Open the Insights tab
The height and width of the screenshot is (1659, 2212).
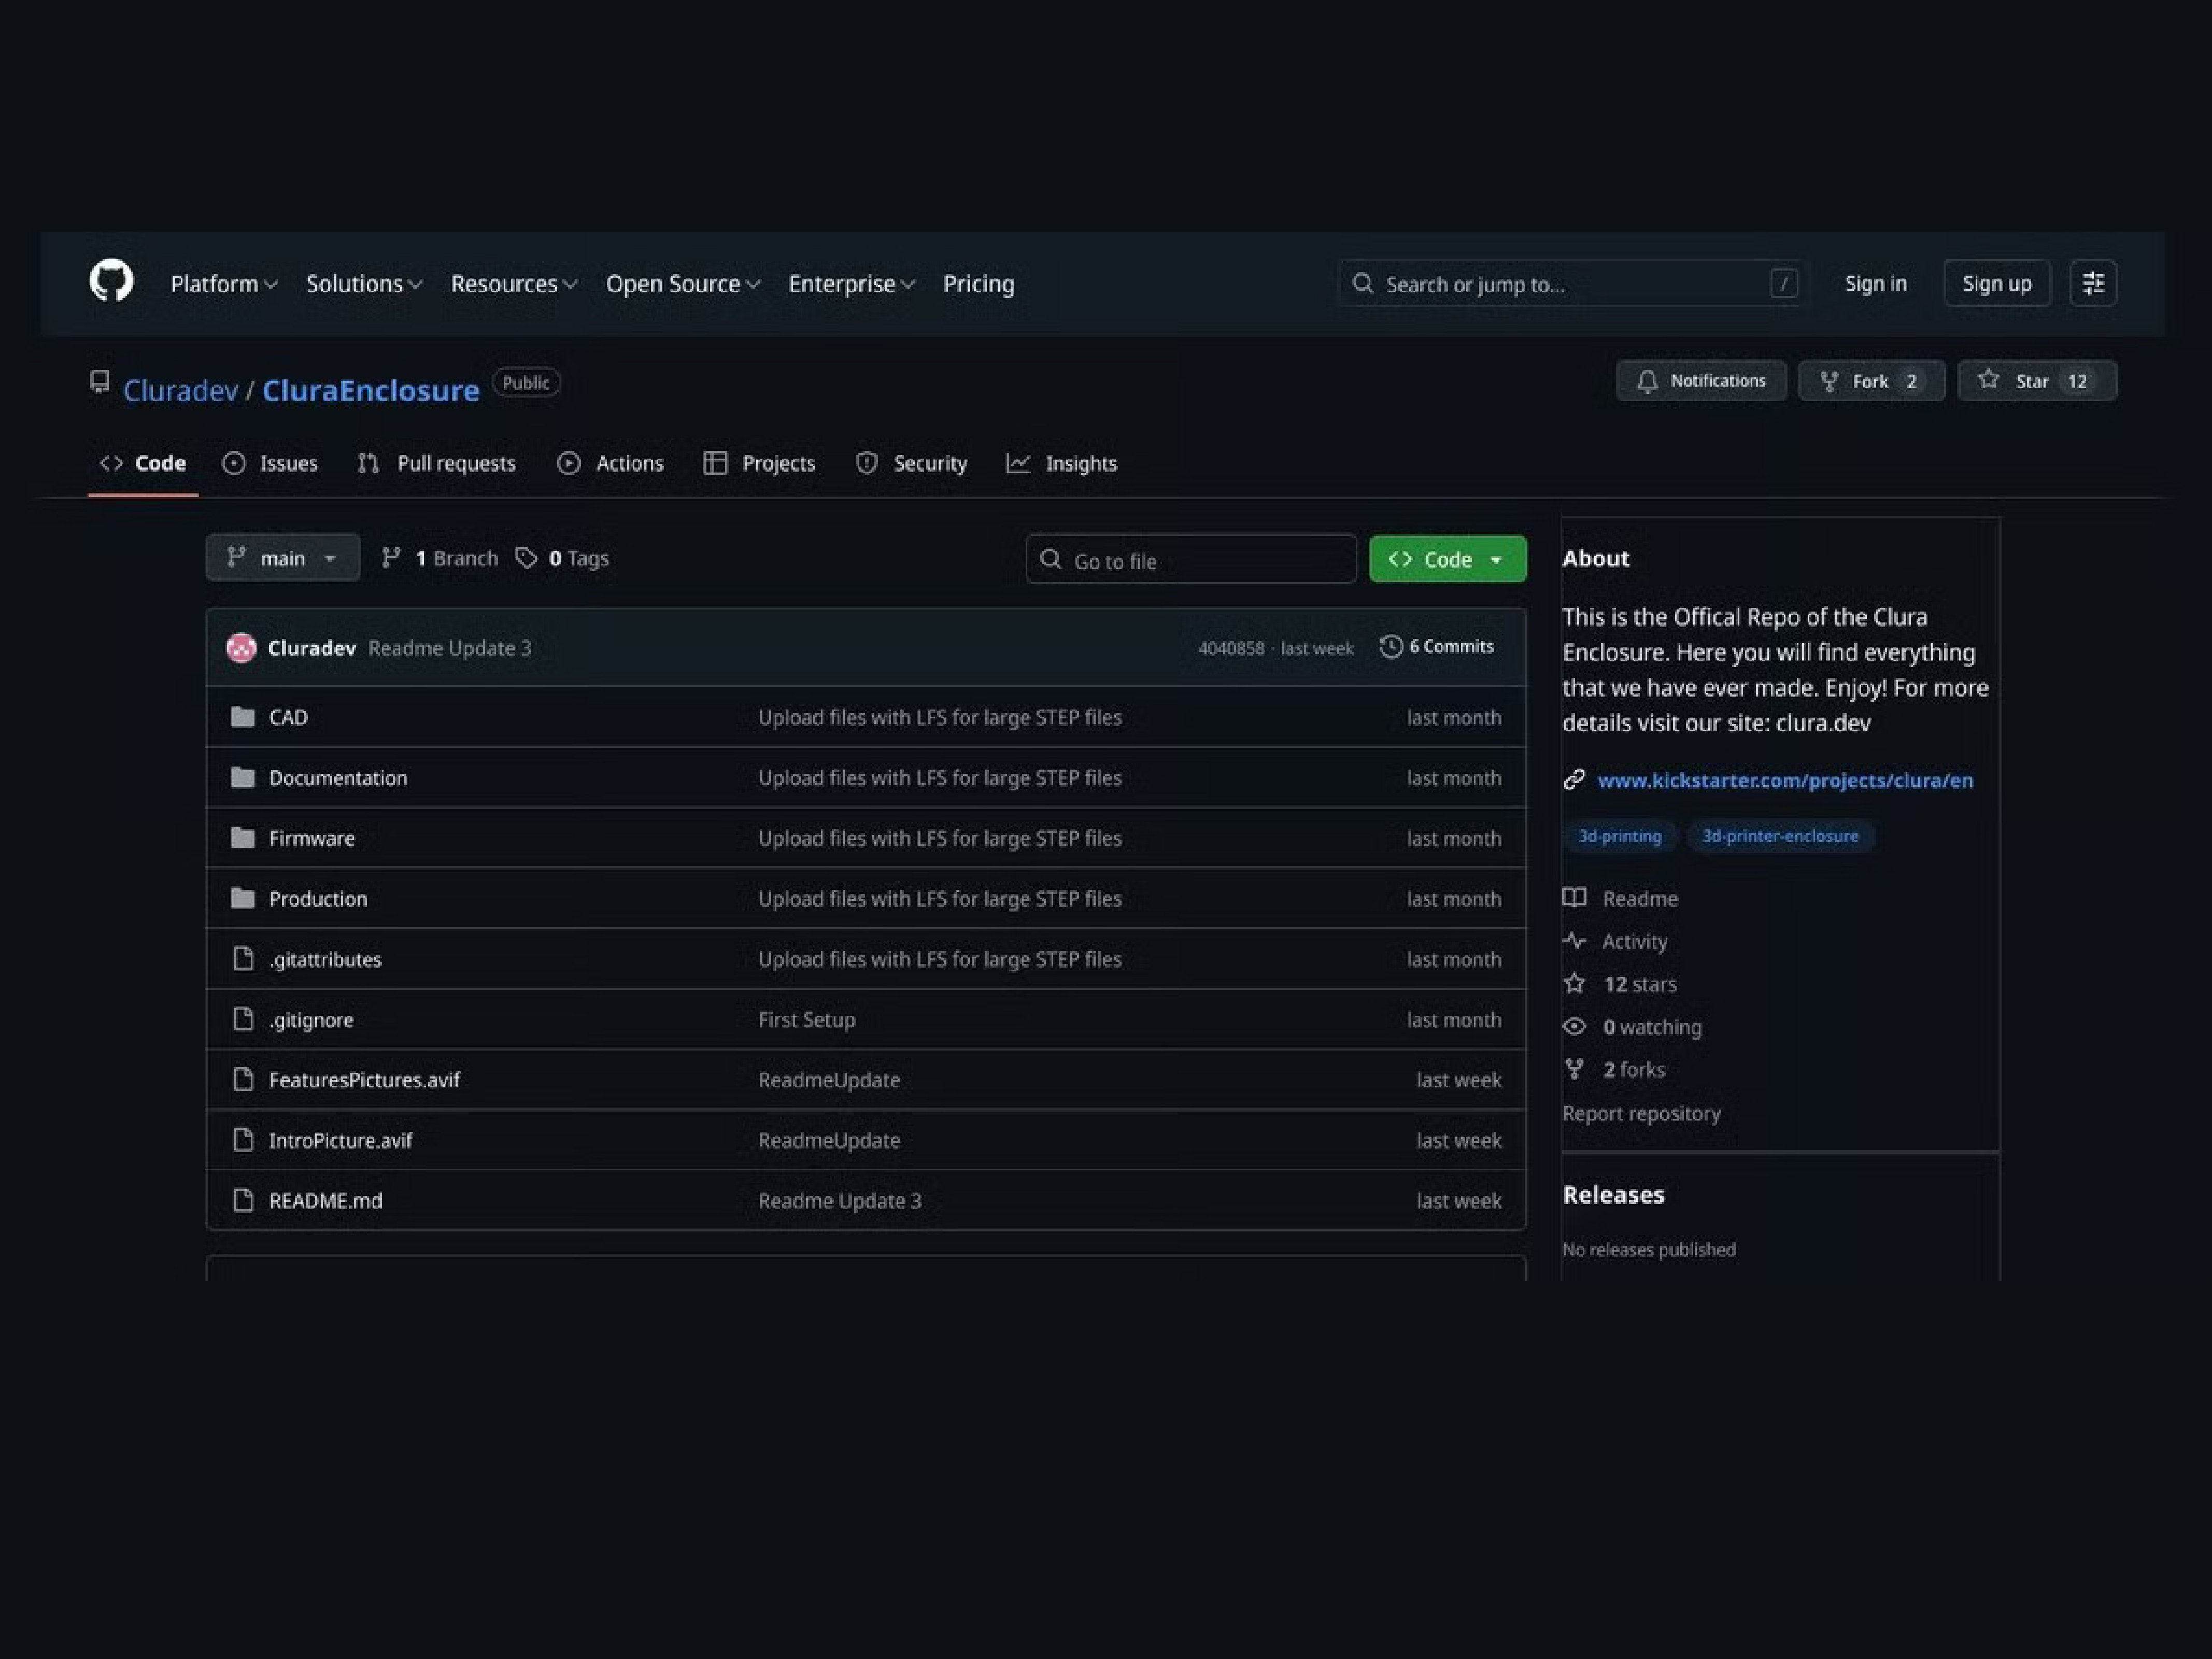[1062, 464]
